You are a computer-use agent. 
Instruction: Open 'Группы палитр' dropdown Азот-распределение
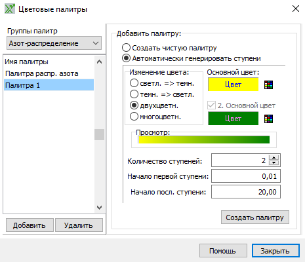click(54, 43)
